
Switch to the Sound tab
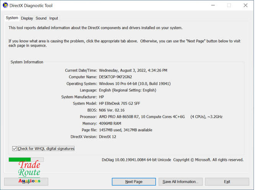(x=41, y=18)
